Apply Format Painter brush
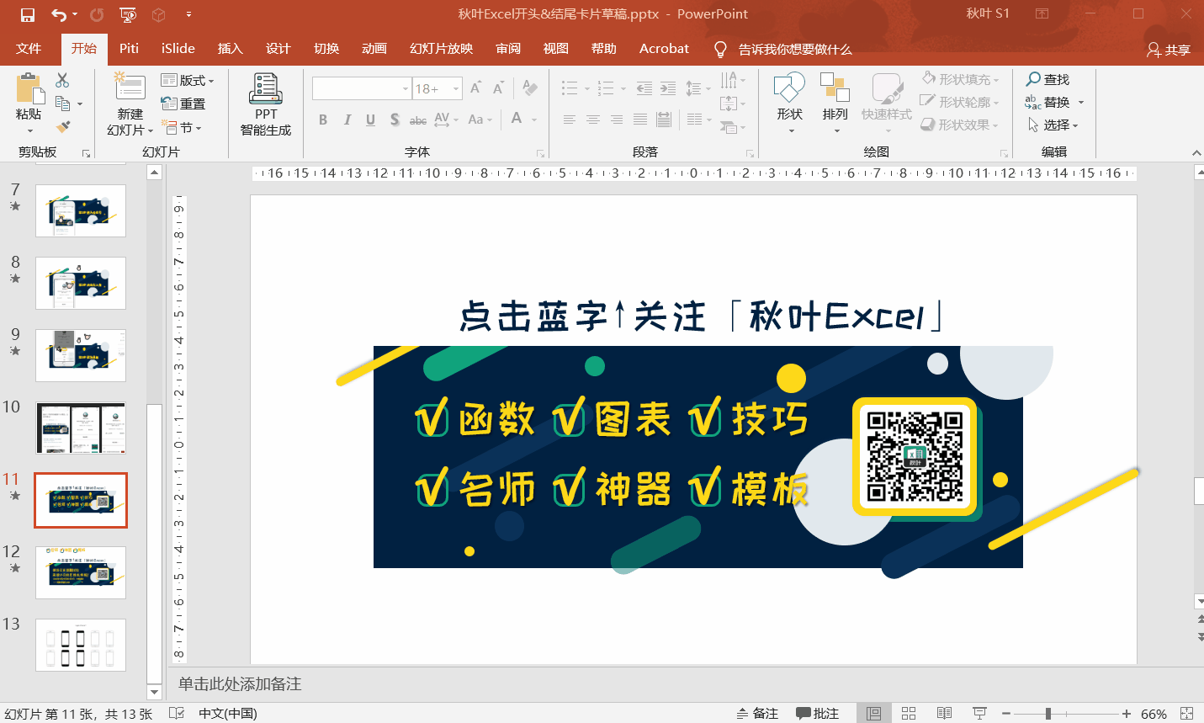Screen dimensions: 1204x723 point(62,127)
